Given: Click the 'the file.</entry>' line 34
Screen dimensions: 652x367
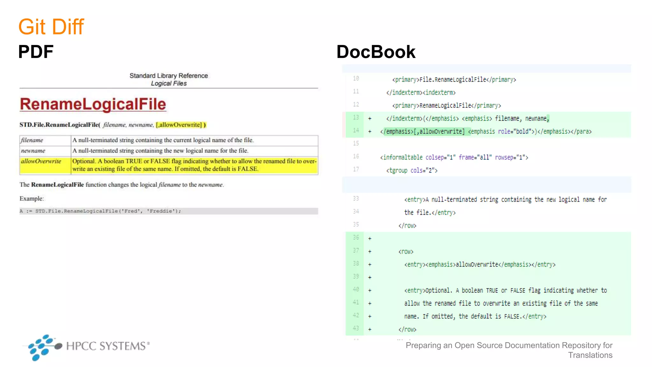Looking at the screenshot, I should click(x=430, y=212).
